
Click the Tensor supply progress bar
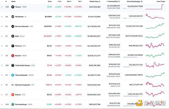point(133,8)
